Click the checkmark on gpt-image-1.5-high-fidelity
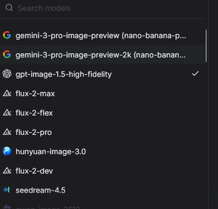The image size is (218, 209). pyautogui.click(x=195, y=74)
